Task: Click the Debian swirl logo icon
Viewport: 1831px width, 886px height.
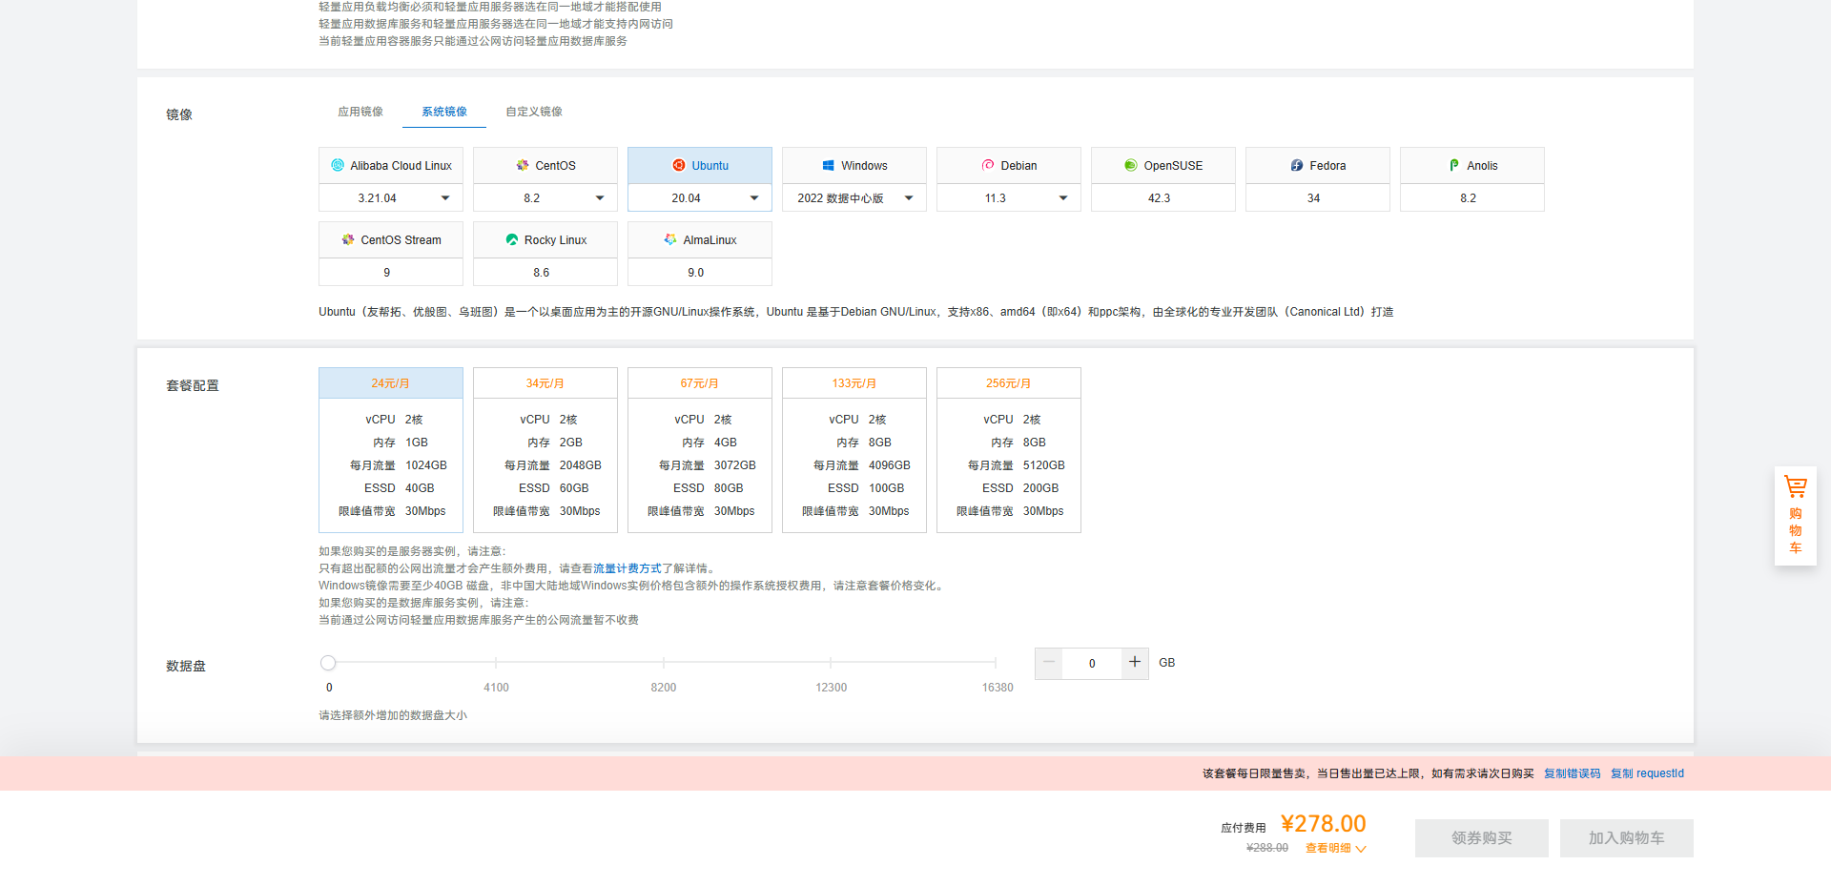Action: pos(988,165)
